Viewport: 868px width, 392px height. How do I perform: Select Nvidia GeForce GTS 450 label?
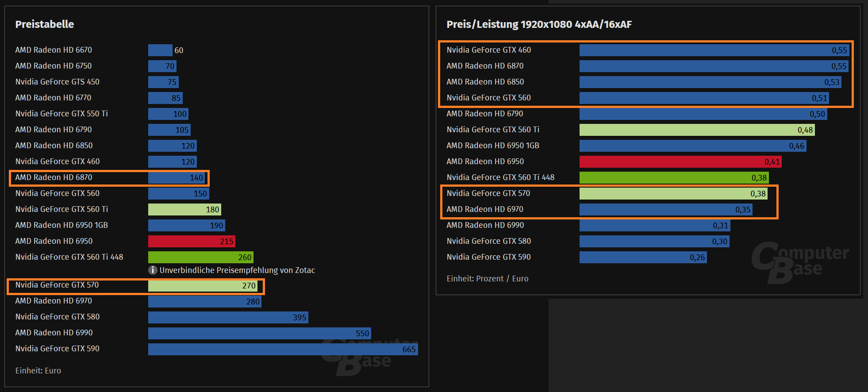pos(58,82)
